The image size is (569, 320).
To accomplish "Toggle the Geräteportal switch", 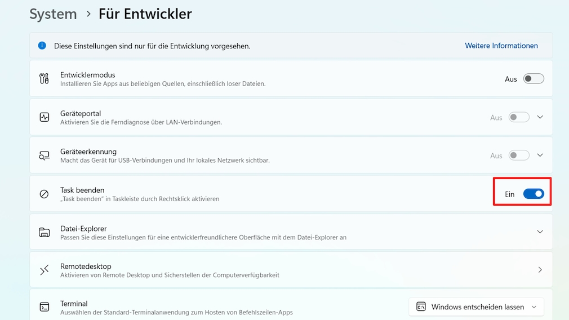I will (519, 117).
